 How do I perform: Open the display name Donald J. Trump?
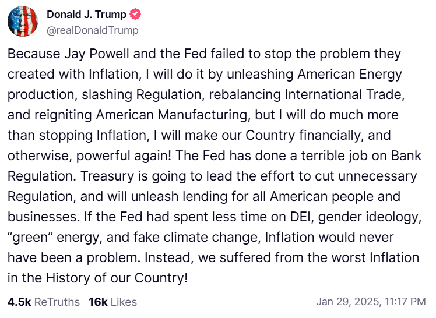pyautogui.click(x=86, y=15)
